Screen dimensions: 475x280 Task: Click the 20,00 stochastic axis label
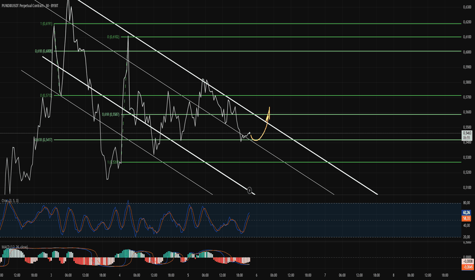(466, 237)
